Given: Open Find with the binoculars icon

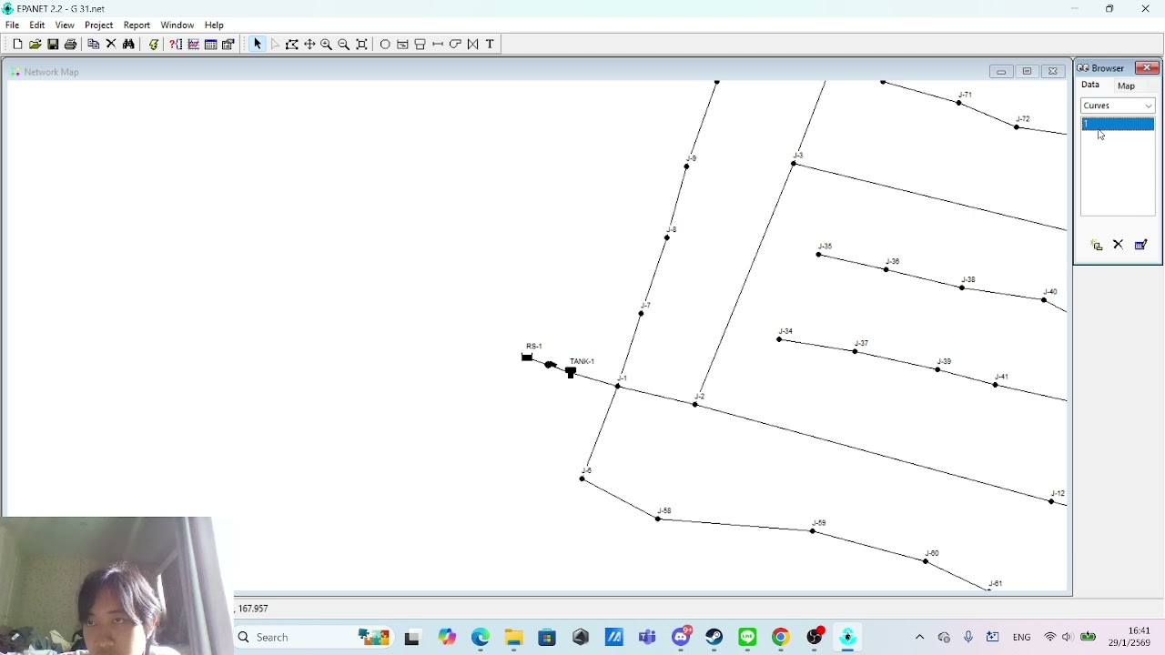Looking at the screenshot, I should (128, 45).
